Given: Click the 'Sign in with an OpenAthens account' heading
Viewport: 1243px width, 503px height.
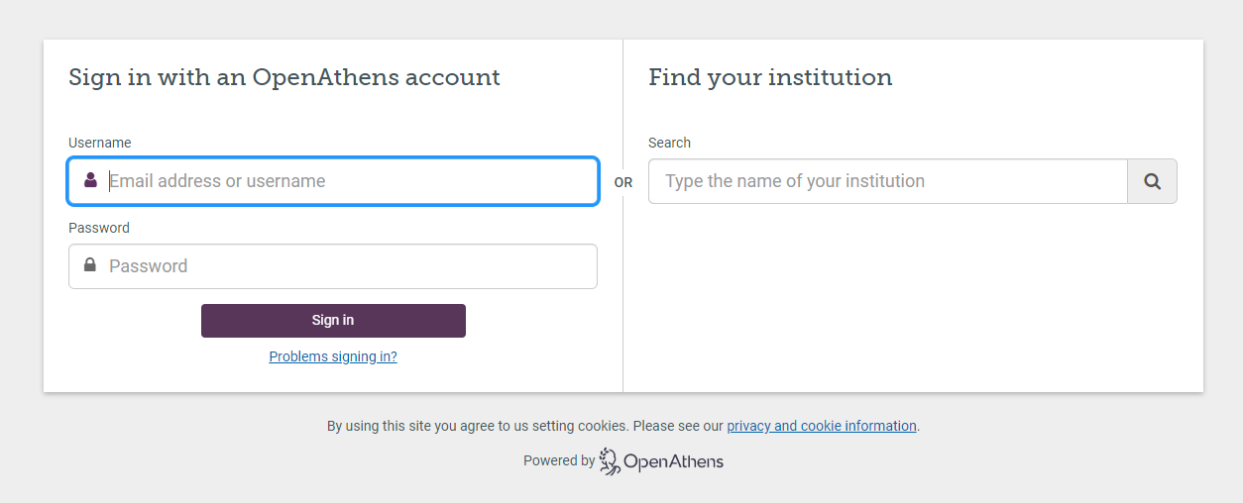Looking at the screenshot, I should (284, 77).
